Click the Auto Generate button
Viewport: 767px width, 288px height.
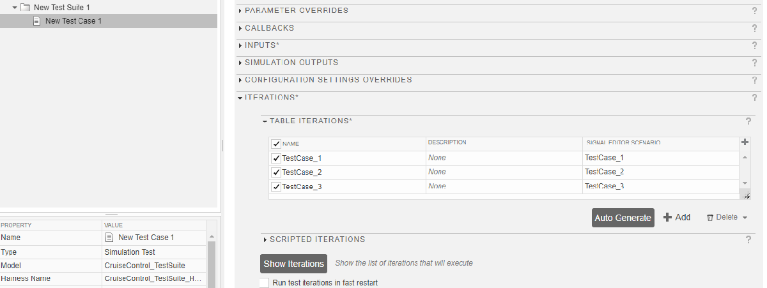click(x=623, y=218)
